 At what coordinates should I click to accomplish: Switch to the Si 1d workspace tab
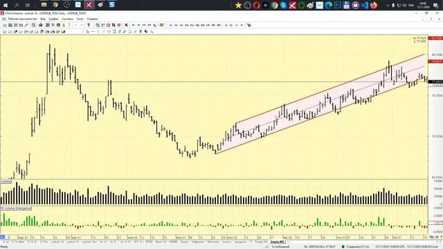coord(5,242)
